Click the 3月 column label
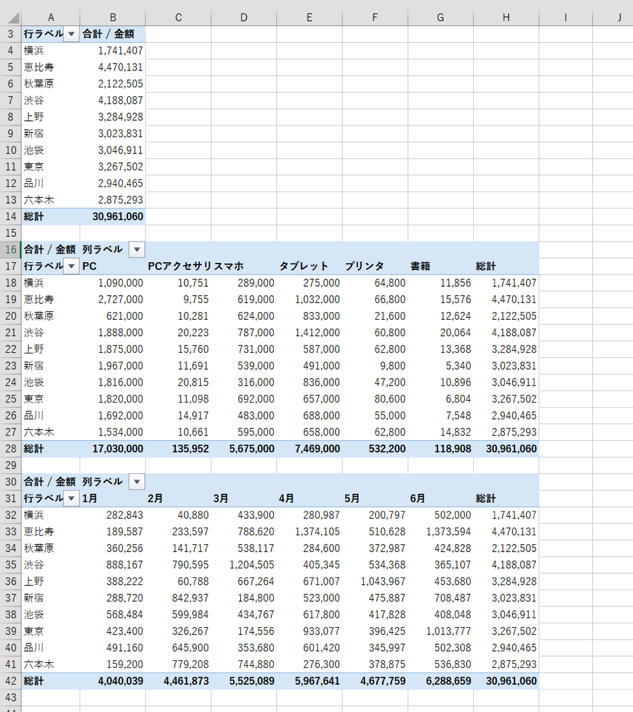 (x=221, y=498)
